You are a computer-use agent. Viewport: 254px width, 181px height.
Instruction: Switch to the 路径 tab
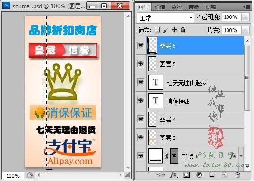[176, 7]
